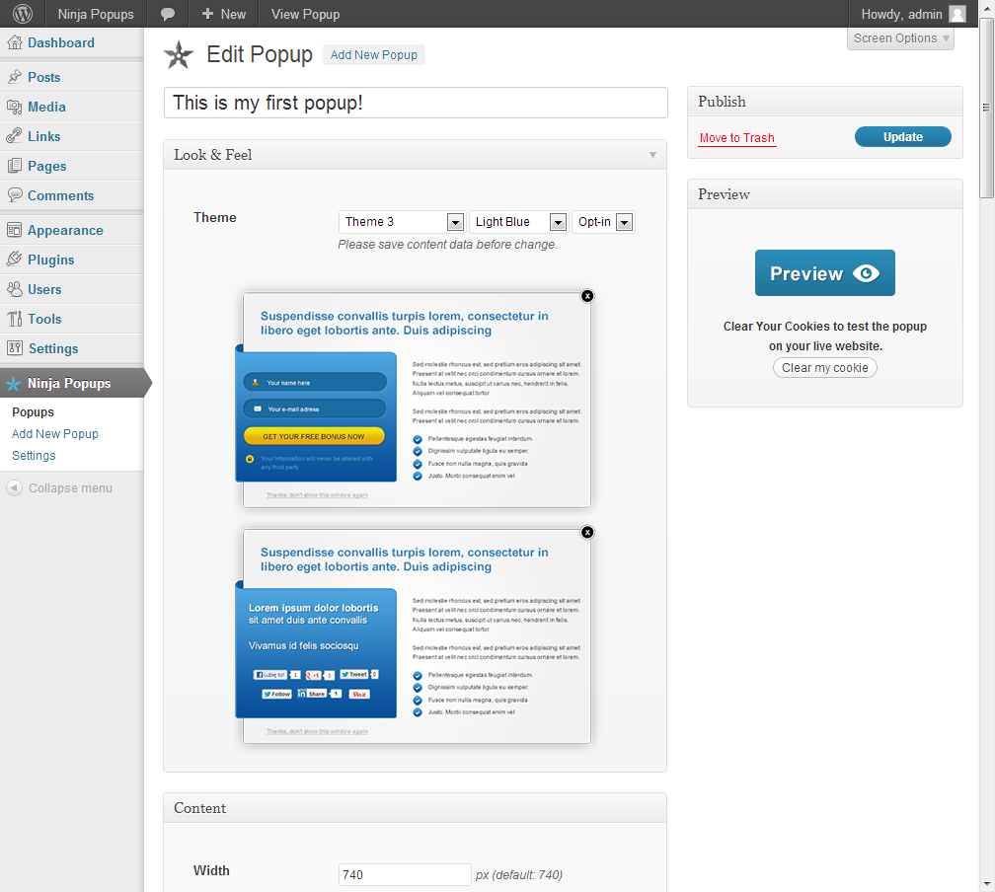Expand Screen Options dropdown

point(900,38)
